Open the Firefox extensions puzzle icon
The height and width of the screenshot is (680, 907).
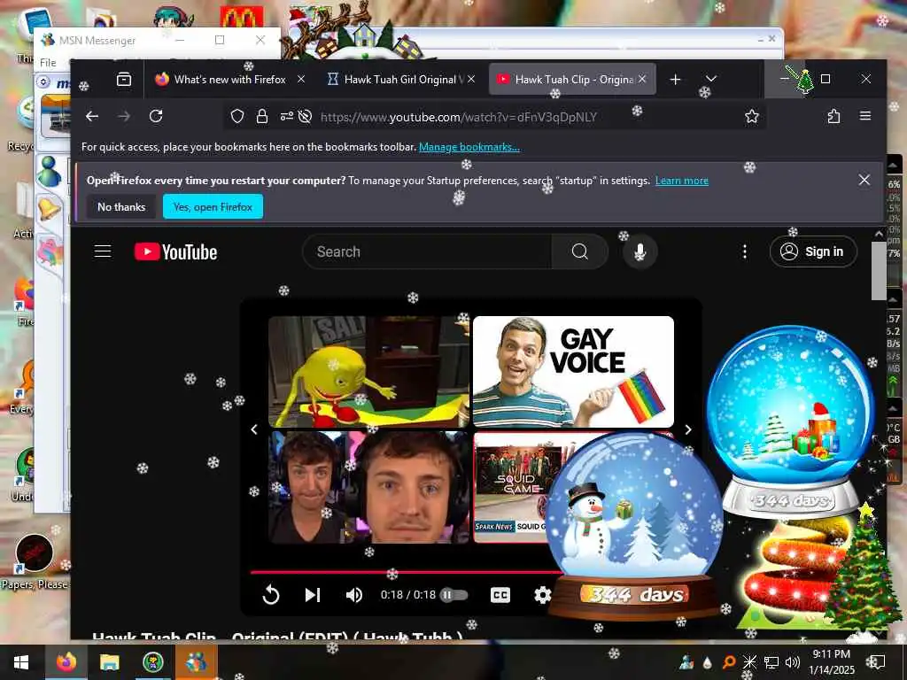pos(833,116)
